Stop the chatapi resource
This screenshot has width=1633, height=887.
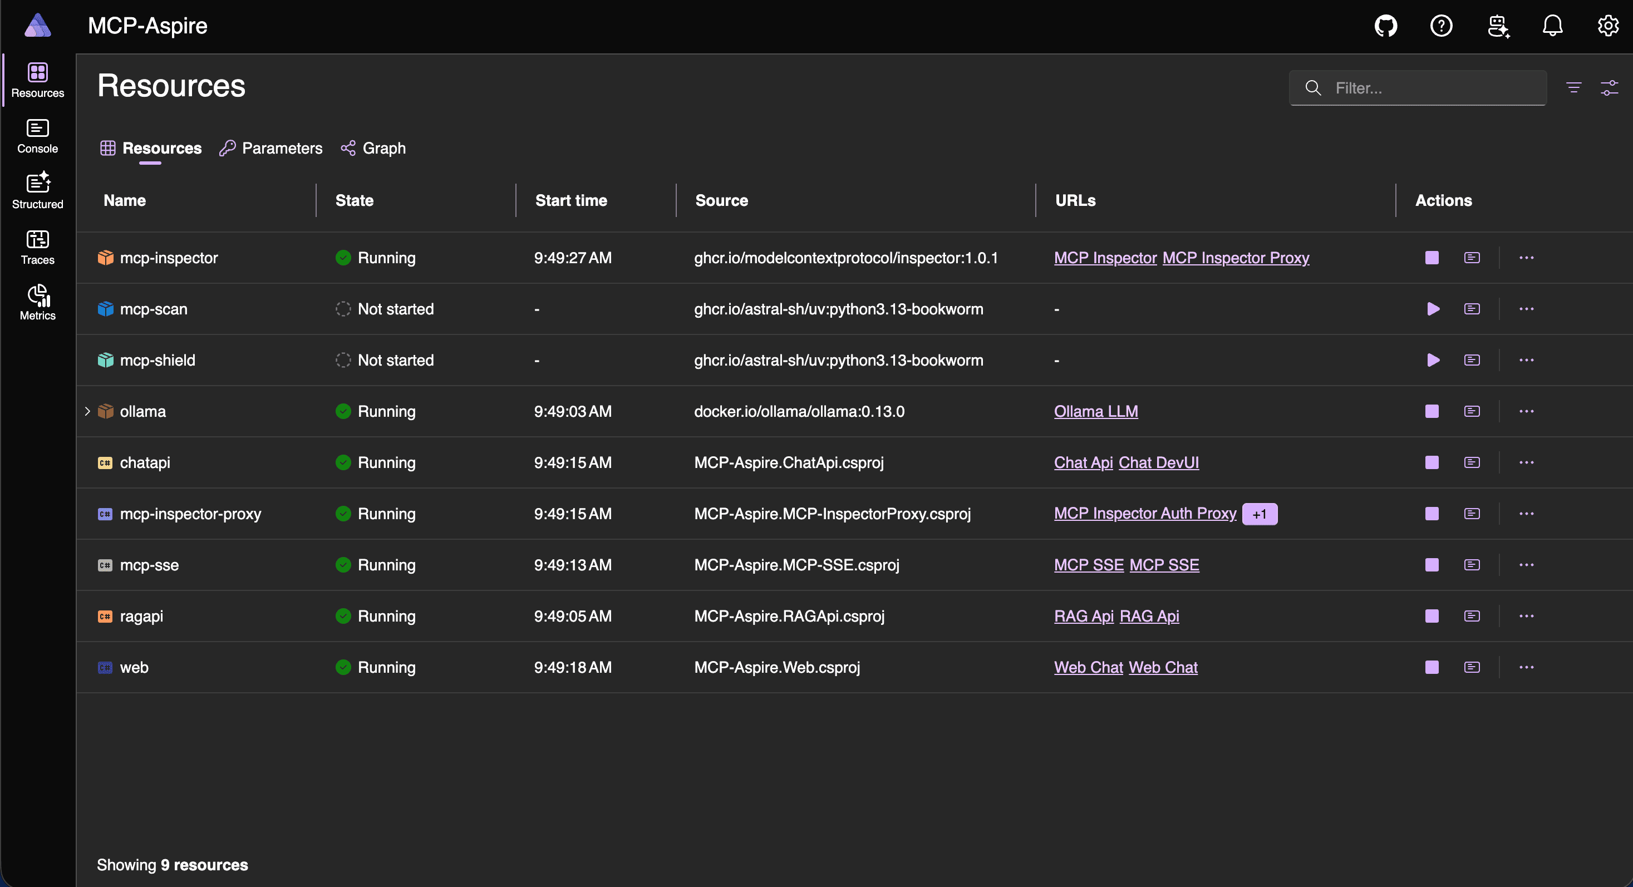(1432, 462)
